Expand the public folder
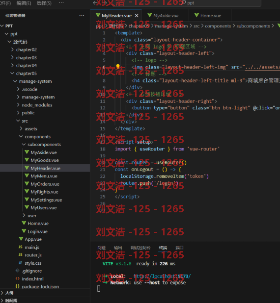This screenshot has width=280, height=303. click(18, 113)
